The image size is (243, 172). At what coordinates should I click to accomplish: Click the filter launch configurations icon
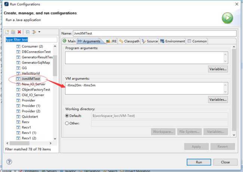click(34, 32)
